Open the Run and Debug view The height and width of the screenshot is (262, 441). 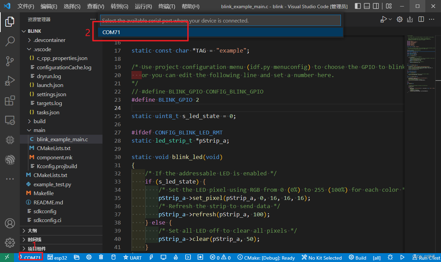(10, 81)
